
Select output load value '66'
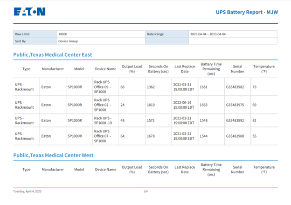click(x=123, y=87)
